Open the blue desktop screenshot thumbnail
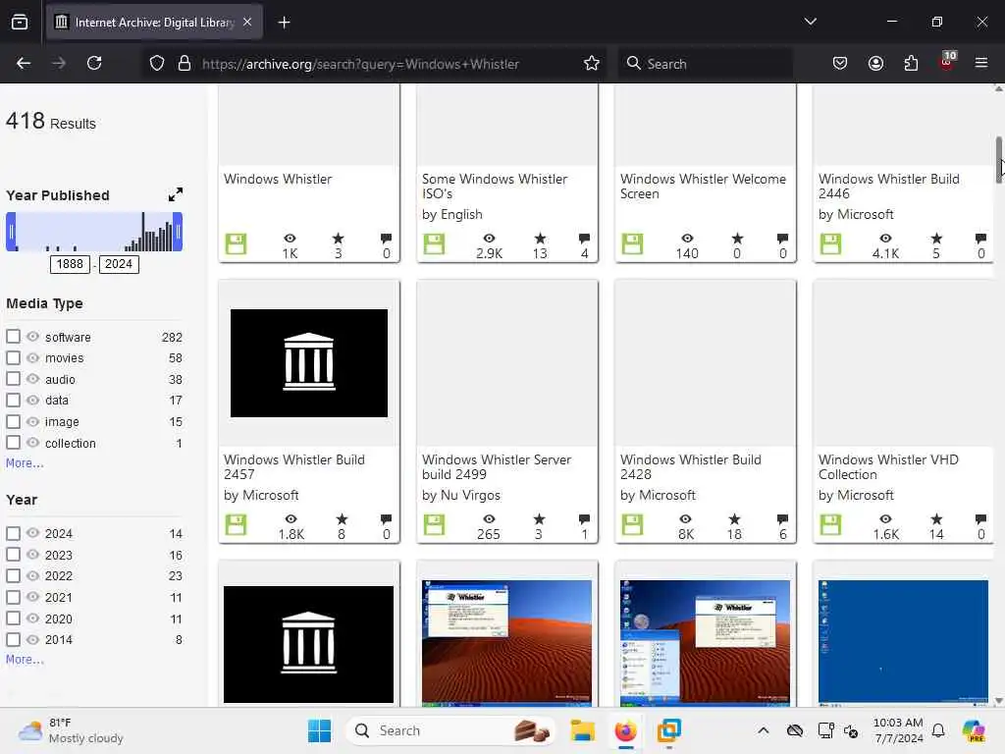The width and height of the screenshot is (1005, 754). click(x=903, y=642)
